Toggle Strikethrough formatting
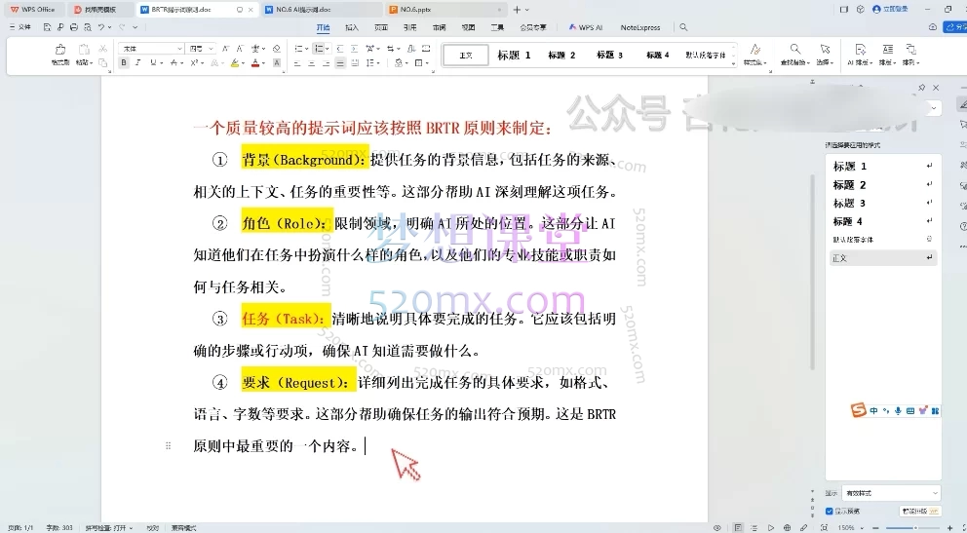 (174, 63)
